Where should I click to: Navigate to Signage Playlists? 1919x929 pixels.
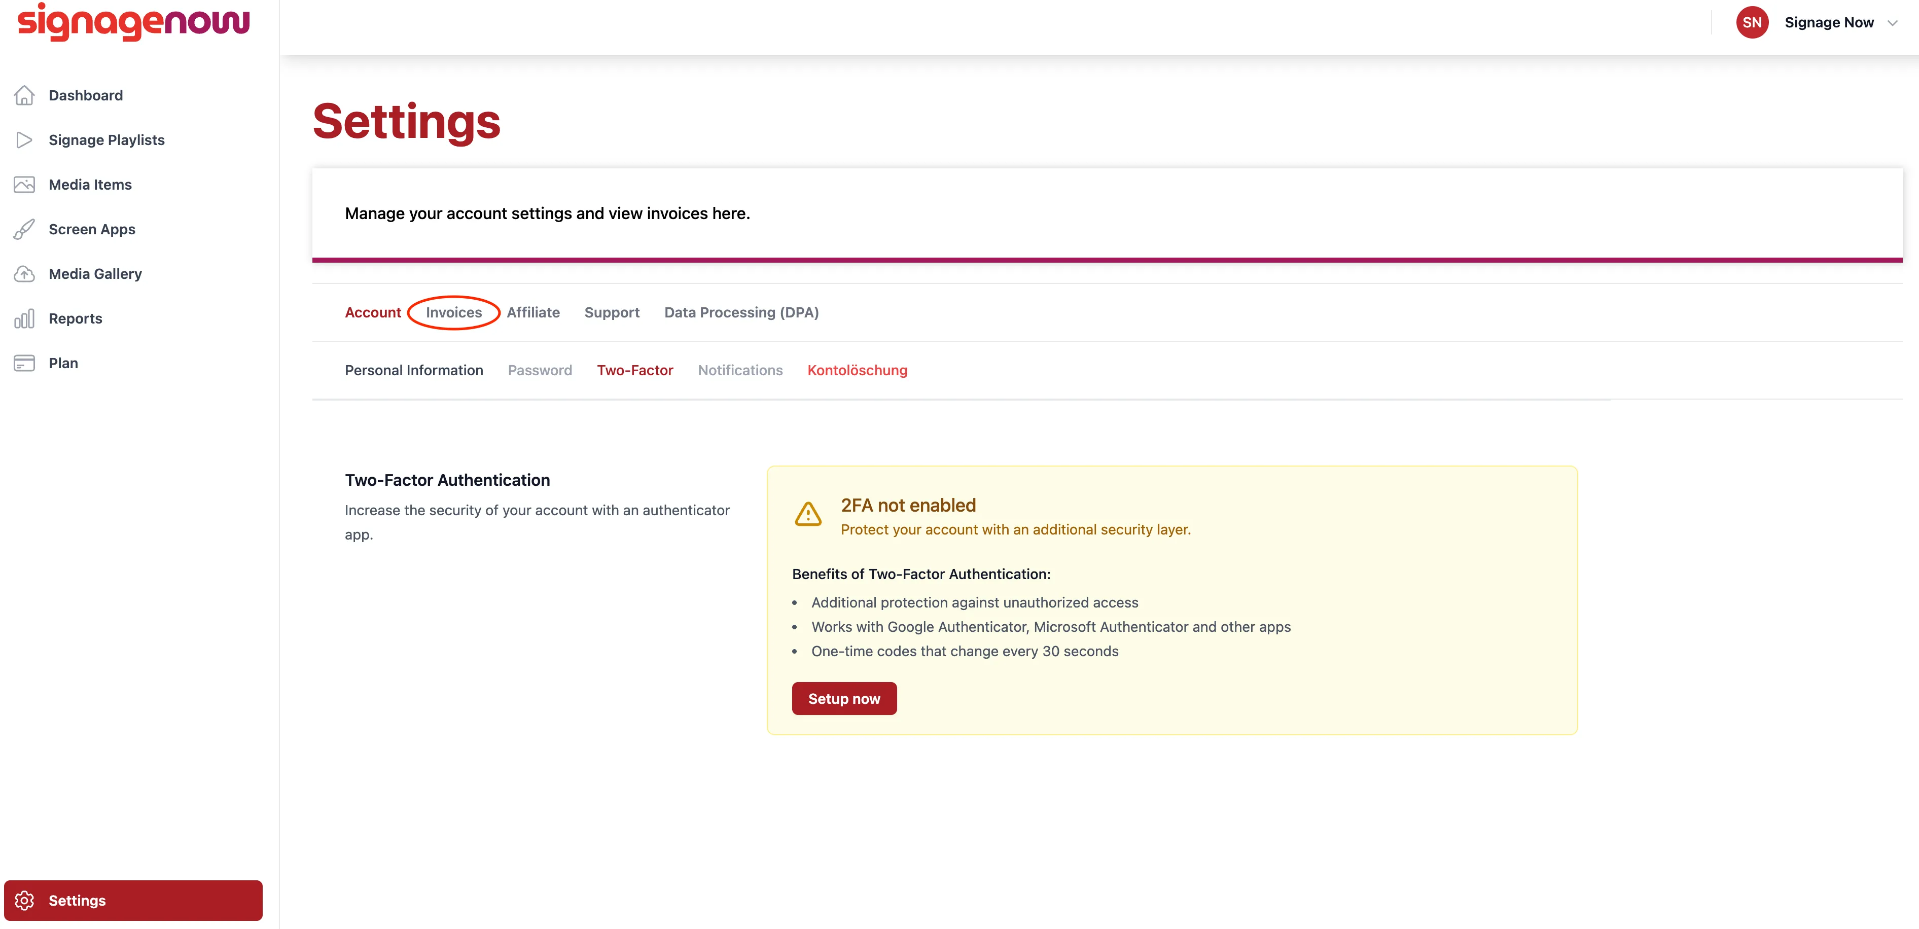(x=106, y=140)
